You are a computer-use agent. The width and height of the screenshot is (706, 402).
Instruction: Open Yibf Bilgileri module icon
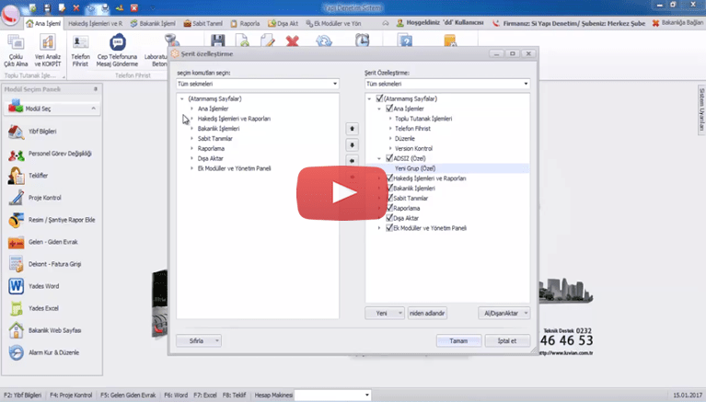click(x=16, y=132)
